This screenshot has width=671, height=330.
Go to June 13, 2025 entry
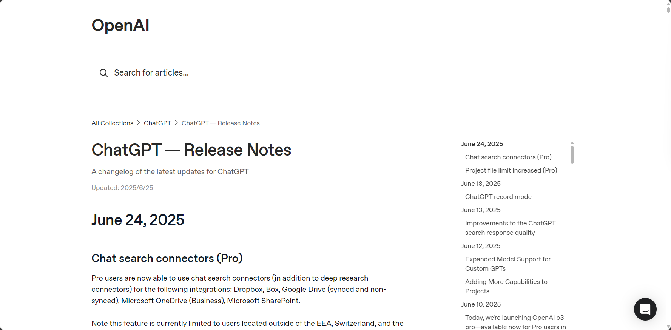[x=481, y=210]
